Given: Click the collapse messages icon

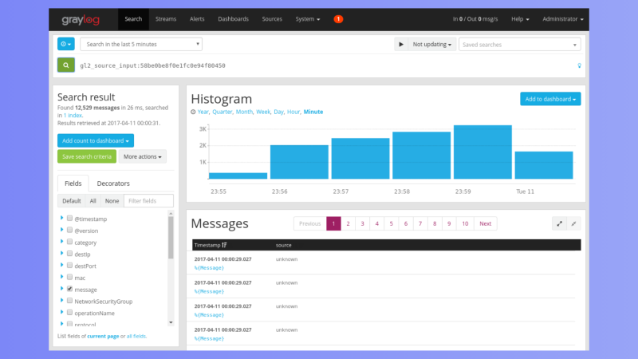Looking at the screenshot, I should pos(574,223).
